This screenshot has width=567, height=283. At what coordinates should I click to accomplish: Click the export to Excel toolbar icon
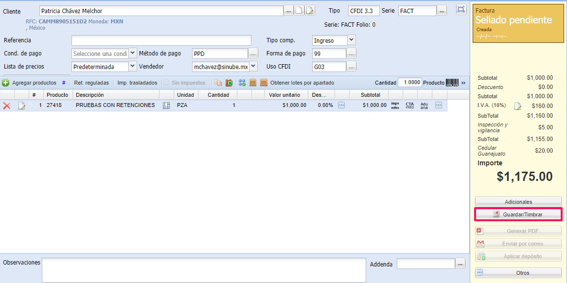pyautogui.click(x=229, y=83)
